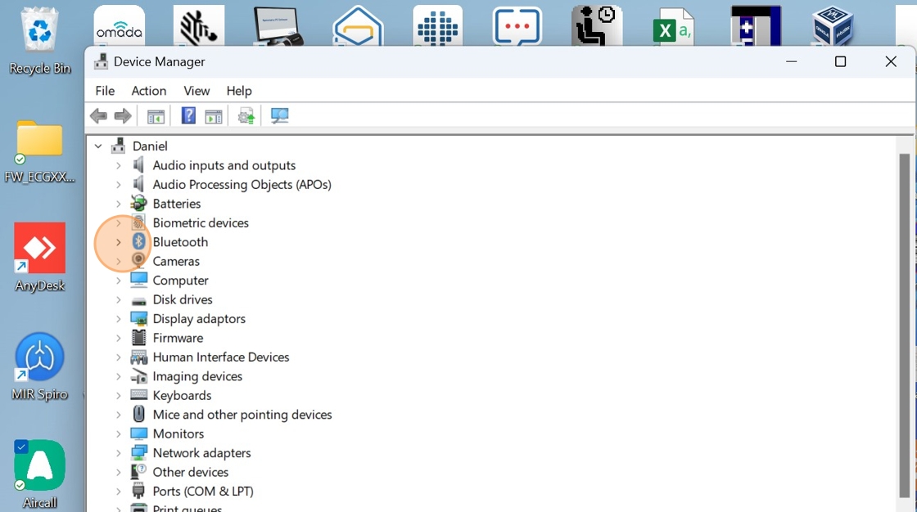Click the Display adaptors icon
This screenshot has height=512, width=917.
138,318
